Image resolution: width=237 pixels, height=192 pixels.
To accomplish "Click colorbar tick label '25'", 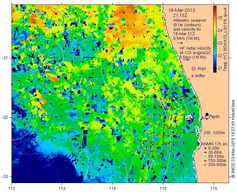I will pos(220,18).
